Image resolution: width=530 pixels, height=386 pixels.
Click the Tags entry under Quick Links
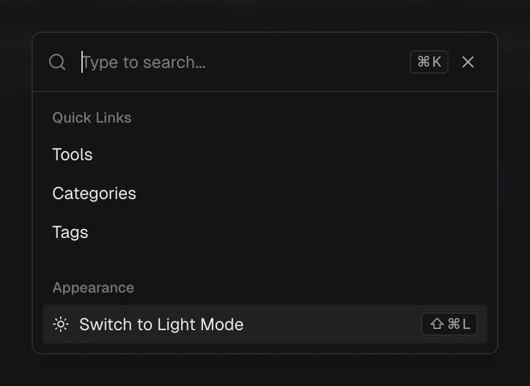coord(70,232)
